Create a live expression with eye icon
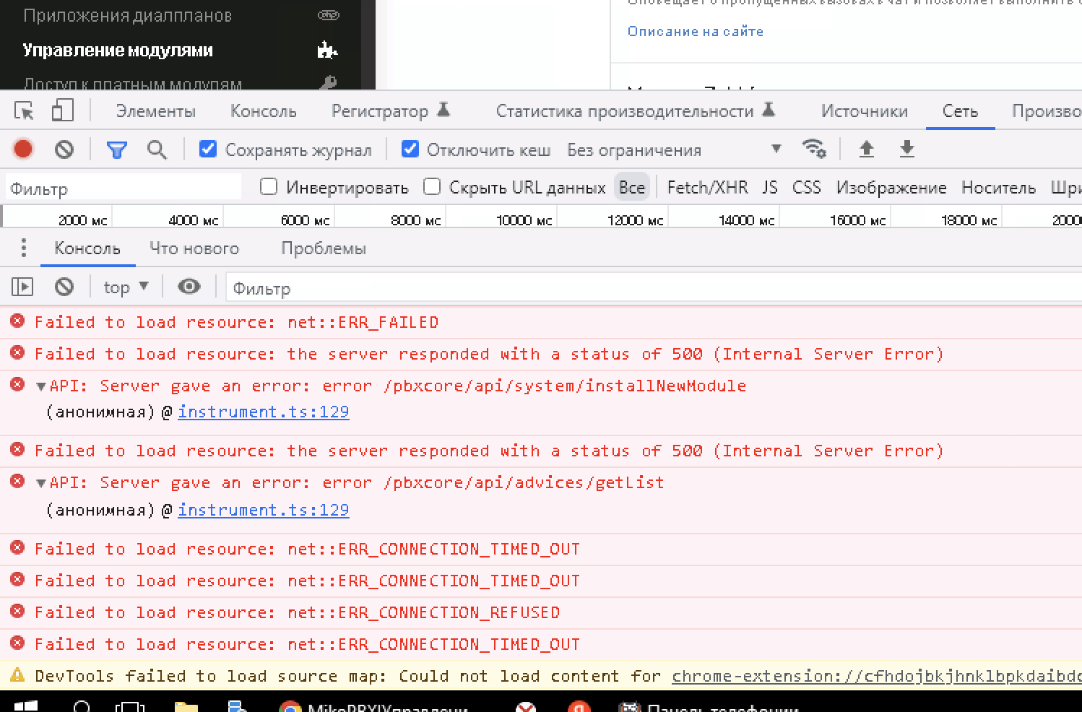The height and width of the screenshot is (712, 1082). click(x=189, y=287)
